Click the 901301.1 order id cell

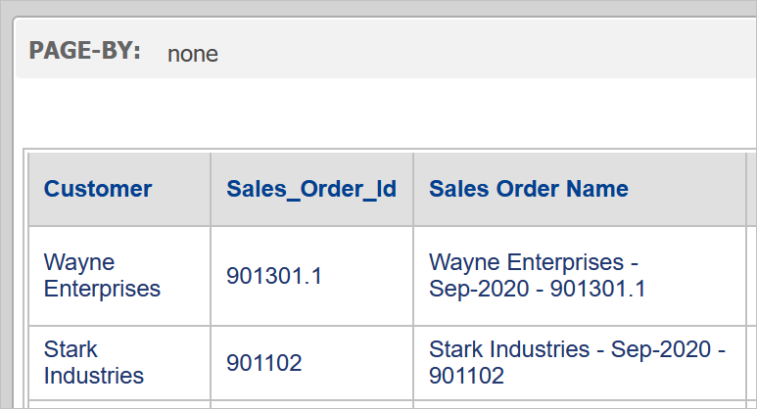pyautogui.click(x=311, y=276)
